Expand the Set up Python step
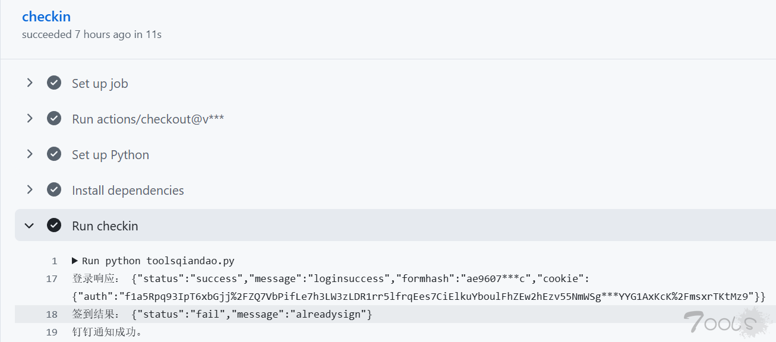The height and width of the screenshot is (342, 776). [30, 154]
